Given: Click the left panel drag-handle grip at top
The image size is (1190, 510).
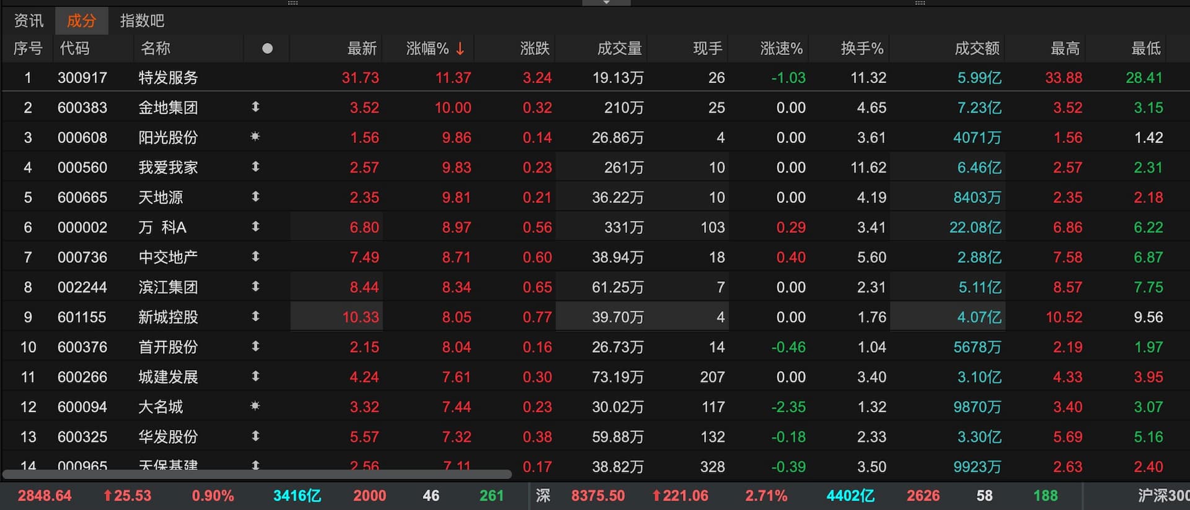Looking at the screenshot, I should (293, 3).
